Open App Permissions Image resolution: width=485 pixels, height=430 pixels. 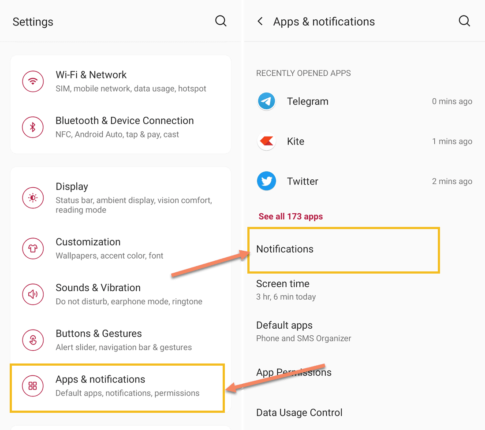(x=364, y=372)
